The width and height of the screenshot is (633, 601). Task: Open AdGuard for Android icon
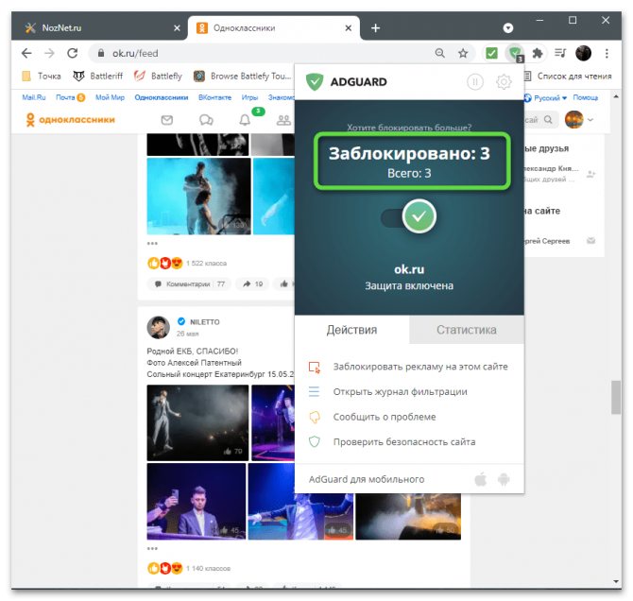coord(504,479)
